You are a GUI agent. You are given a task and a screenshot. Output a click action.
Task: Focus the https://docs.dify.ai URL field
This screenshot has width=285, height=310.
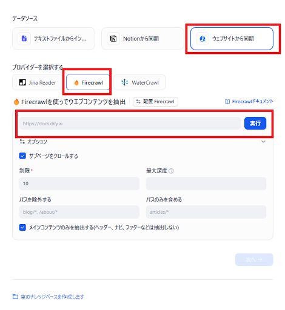(x=130, y=124)
